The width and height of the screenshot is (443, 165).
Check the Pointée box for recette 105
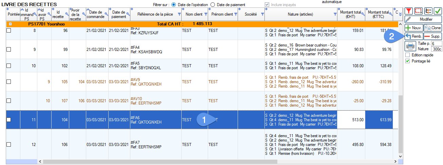tap(9, 82)
